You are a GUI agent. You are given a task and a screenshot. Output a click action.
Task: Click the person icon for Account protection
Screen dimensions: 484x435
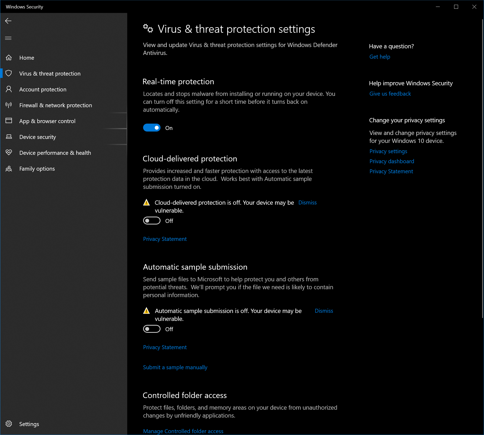click(9, 89)
